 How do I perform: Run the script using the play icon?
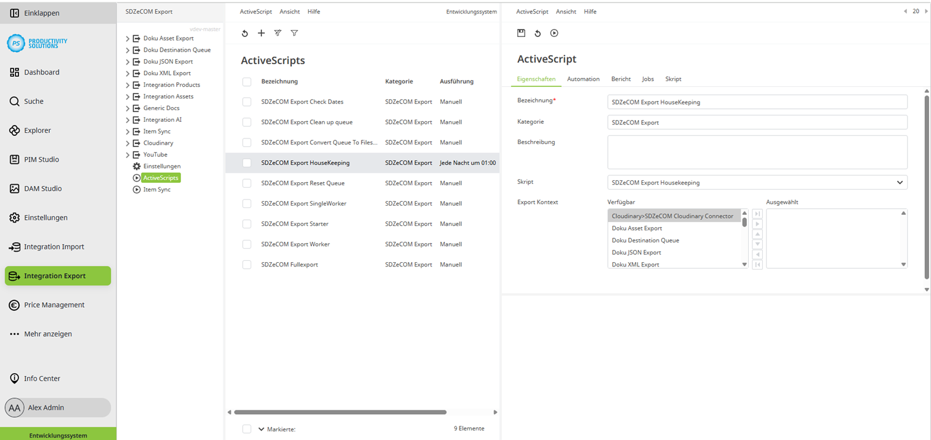click(x=554, y=33)
